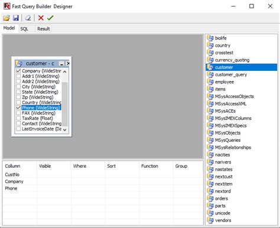
Task: Click the MSysObjects table icon
Action: point(210,133)
